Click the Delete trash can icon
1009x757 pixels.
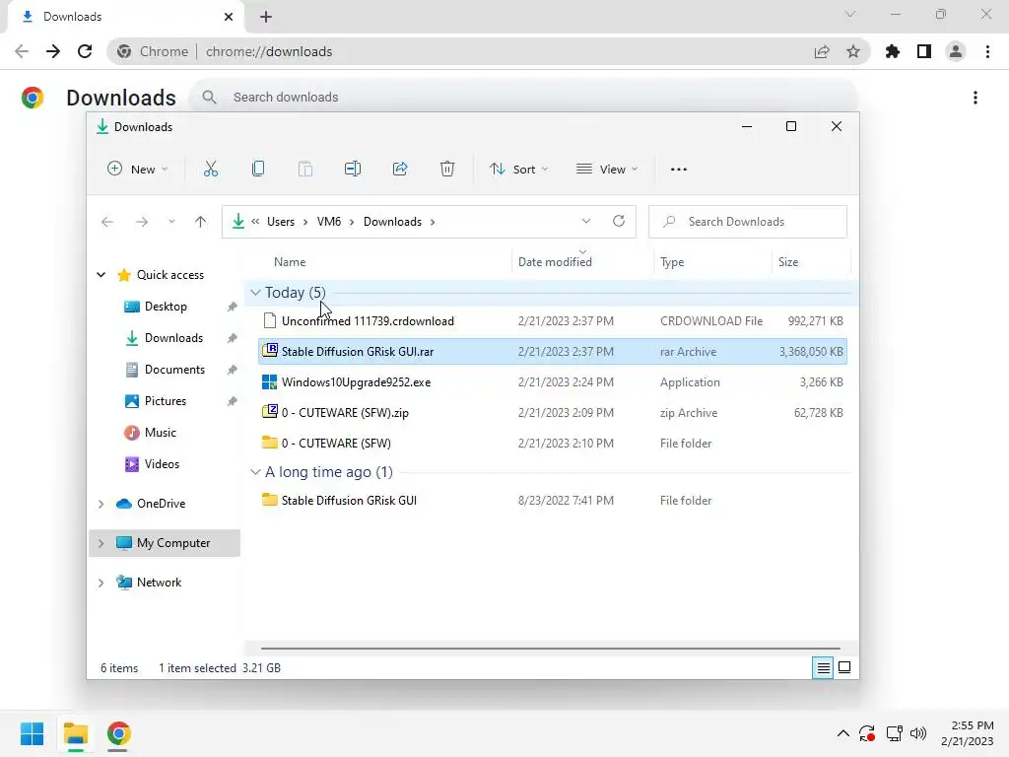[x=447, y=169]
